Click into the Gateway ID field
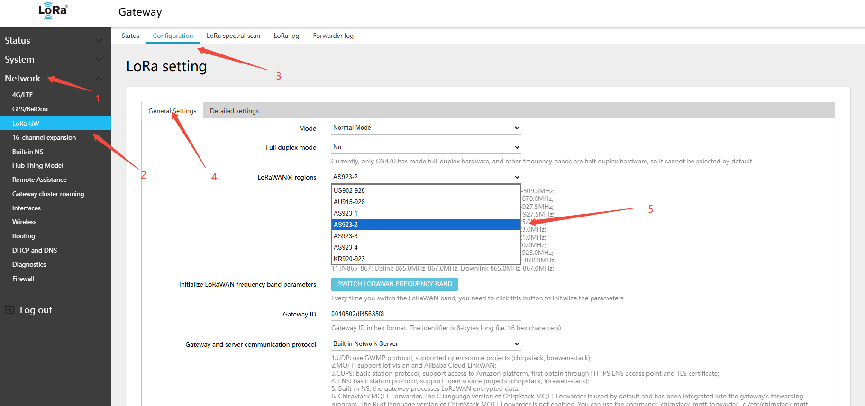This screenshot has width=865, height=406. click(426, 314)
